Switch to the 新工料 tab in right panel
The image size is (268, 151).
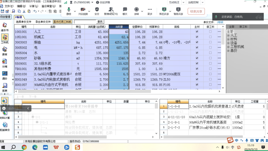coord(243,27)
